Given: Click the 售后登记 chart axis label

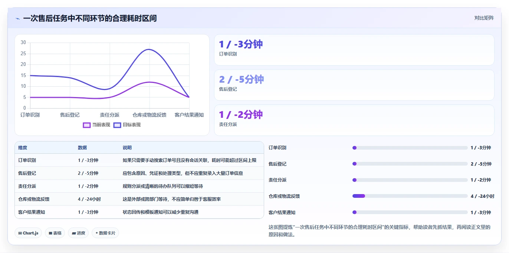Looking at the screenshot, I should click(x=70, y=115).
